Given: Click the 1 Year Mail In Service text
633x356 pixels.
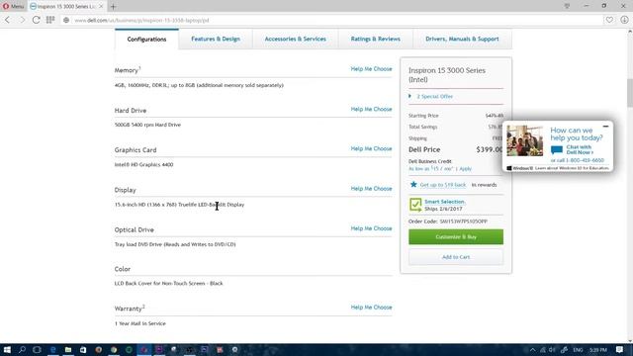Looking at the screenshot, I should pos(140,323).
